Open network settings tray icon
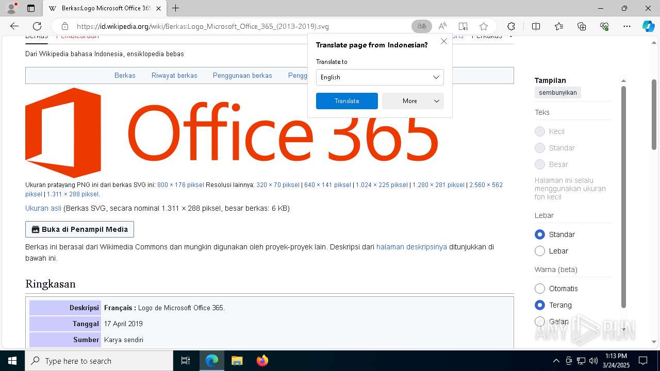 click(581, 361)
